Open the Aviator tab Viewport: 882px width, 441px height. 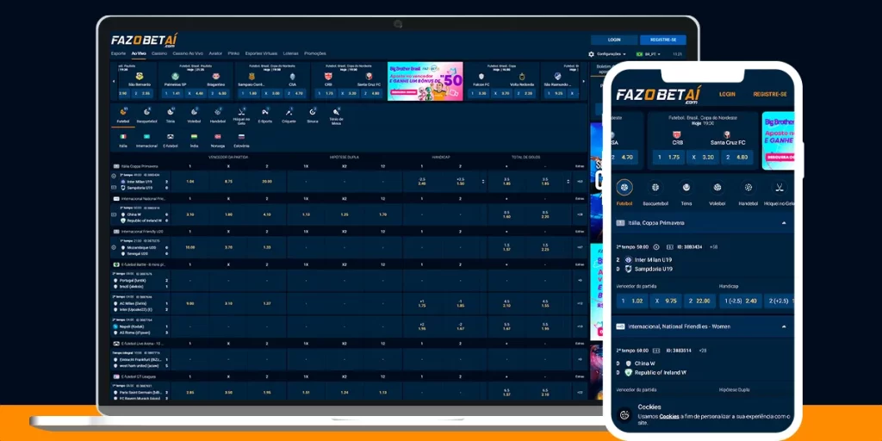pyautogui.click(x=215, y=53)
